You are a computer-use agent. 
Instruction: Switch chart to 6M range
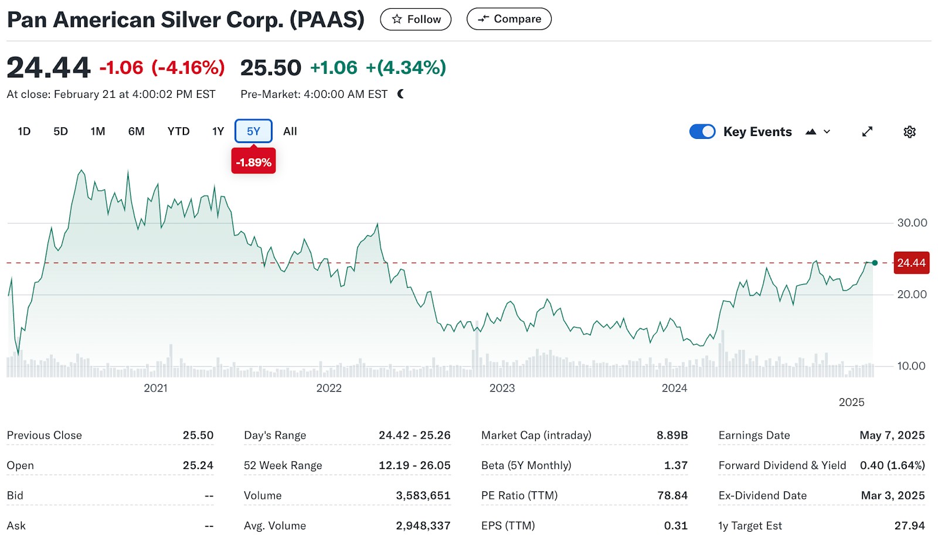click(x=137, y=131)
